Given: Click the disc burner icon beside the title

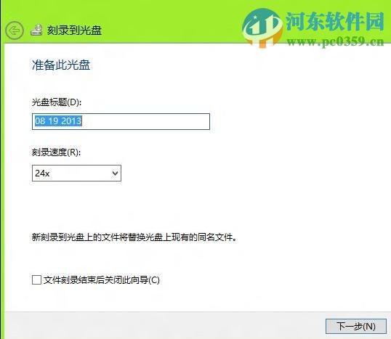Looking at the screenshot, I should [x=36, y=30].
